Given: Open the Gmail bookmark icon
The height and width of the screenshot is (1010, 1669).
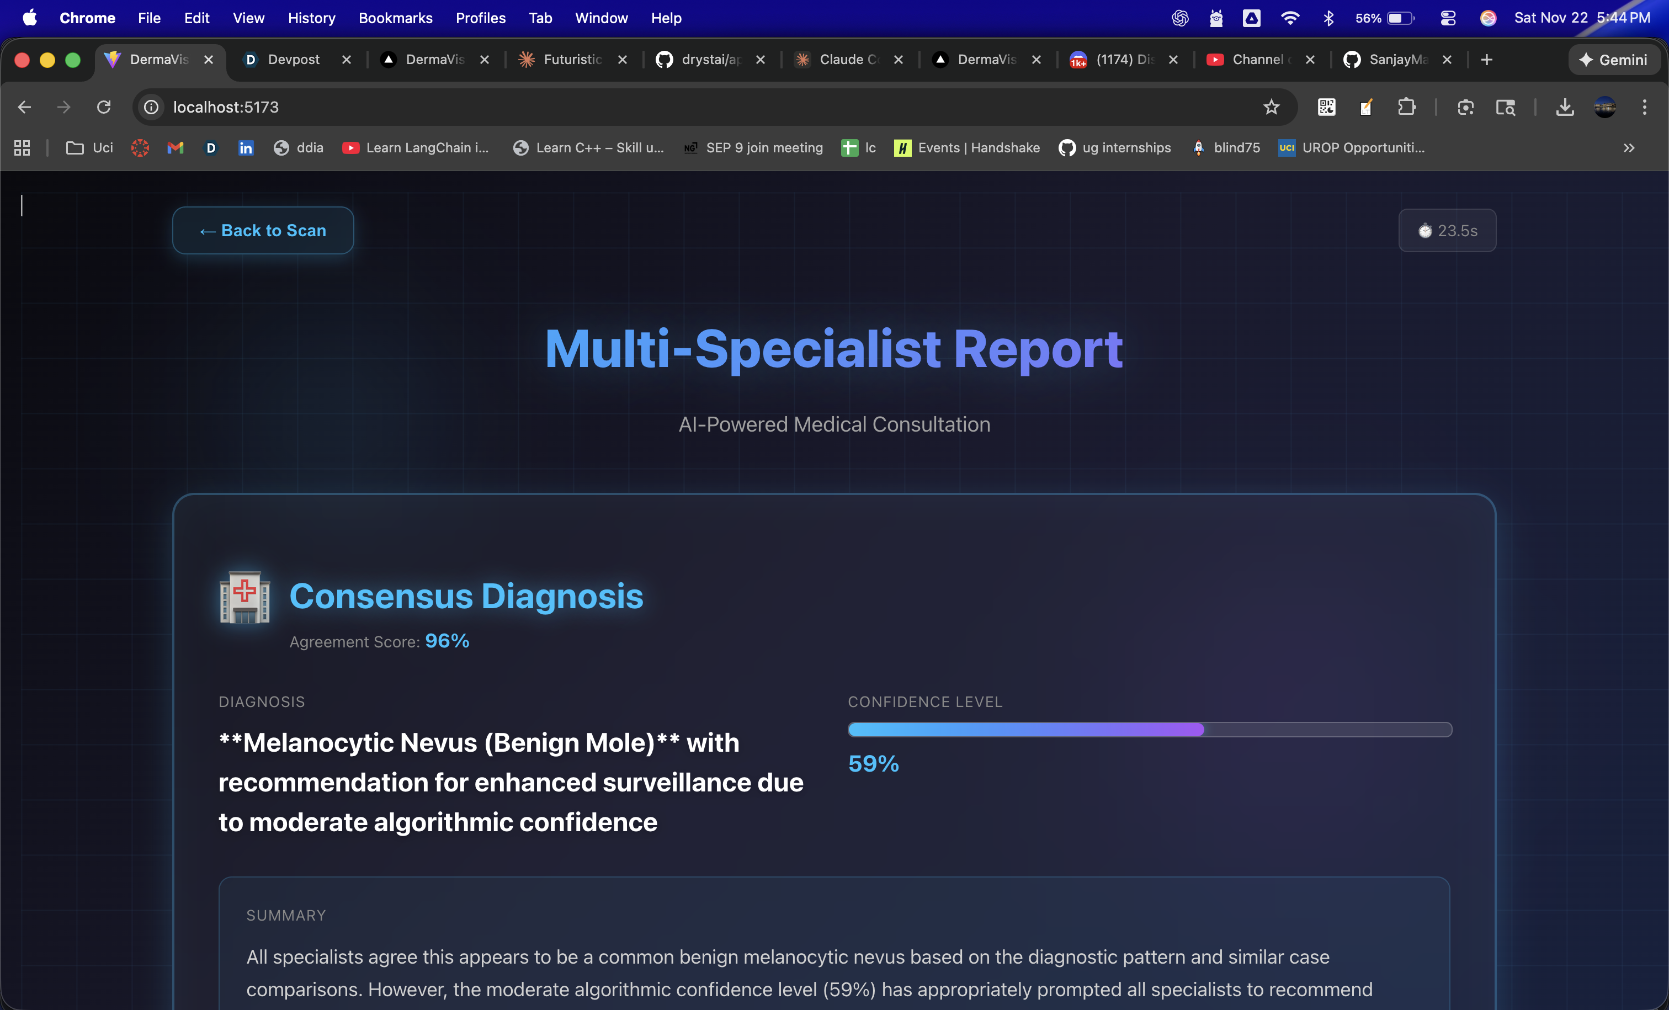Looking at the screenshot, I should [x=176, y=148].
